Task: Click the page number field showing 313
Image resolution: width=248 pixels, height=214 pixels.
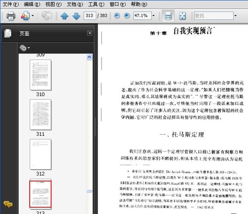Action: pyautogui.click(x=89, y=16)
